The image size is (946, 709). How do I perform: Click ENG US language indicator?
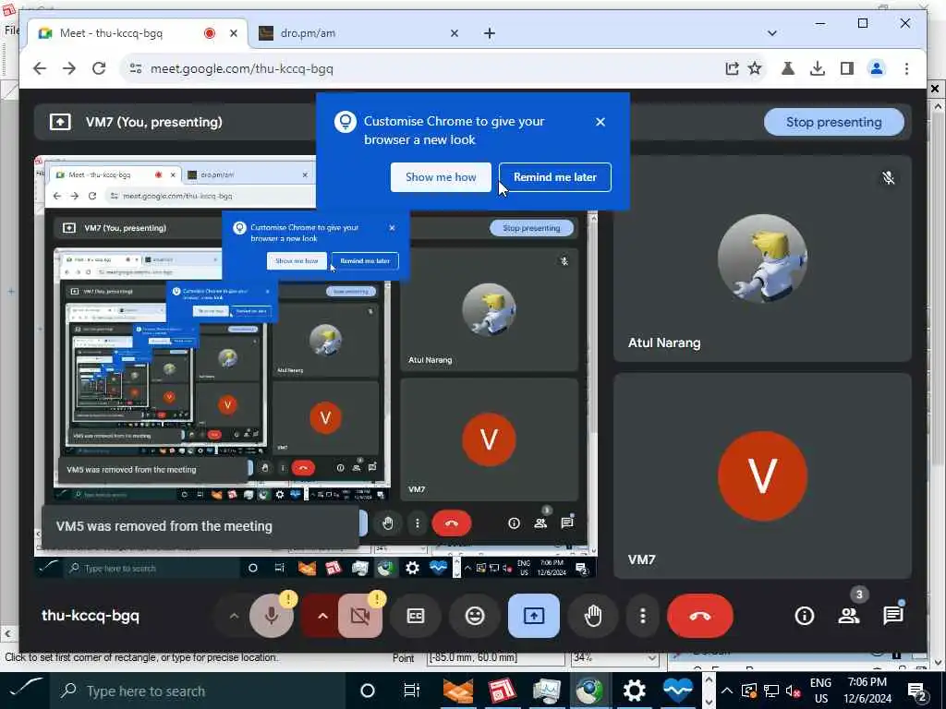(820, 691)
